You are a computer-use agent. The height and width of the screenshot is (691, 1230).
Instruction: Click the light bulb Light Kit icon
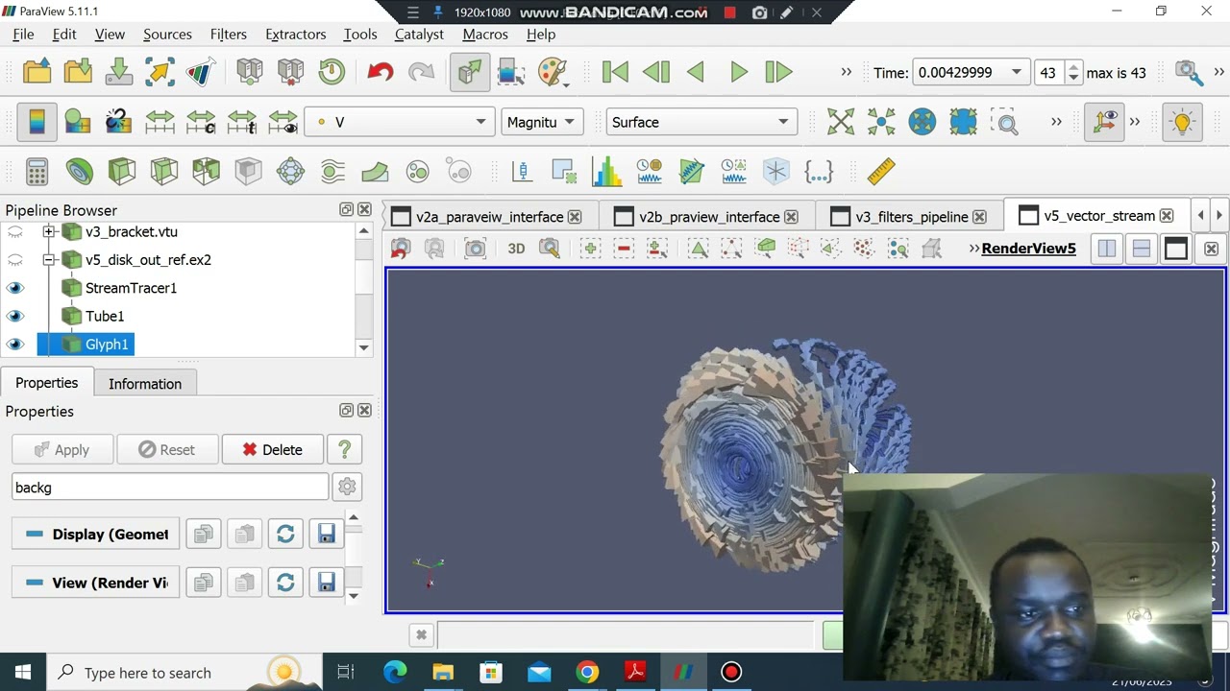pos(1182,122)
